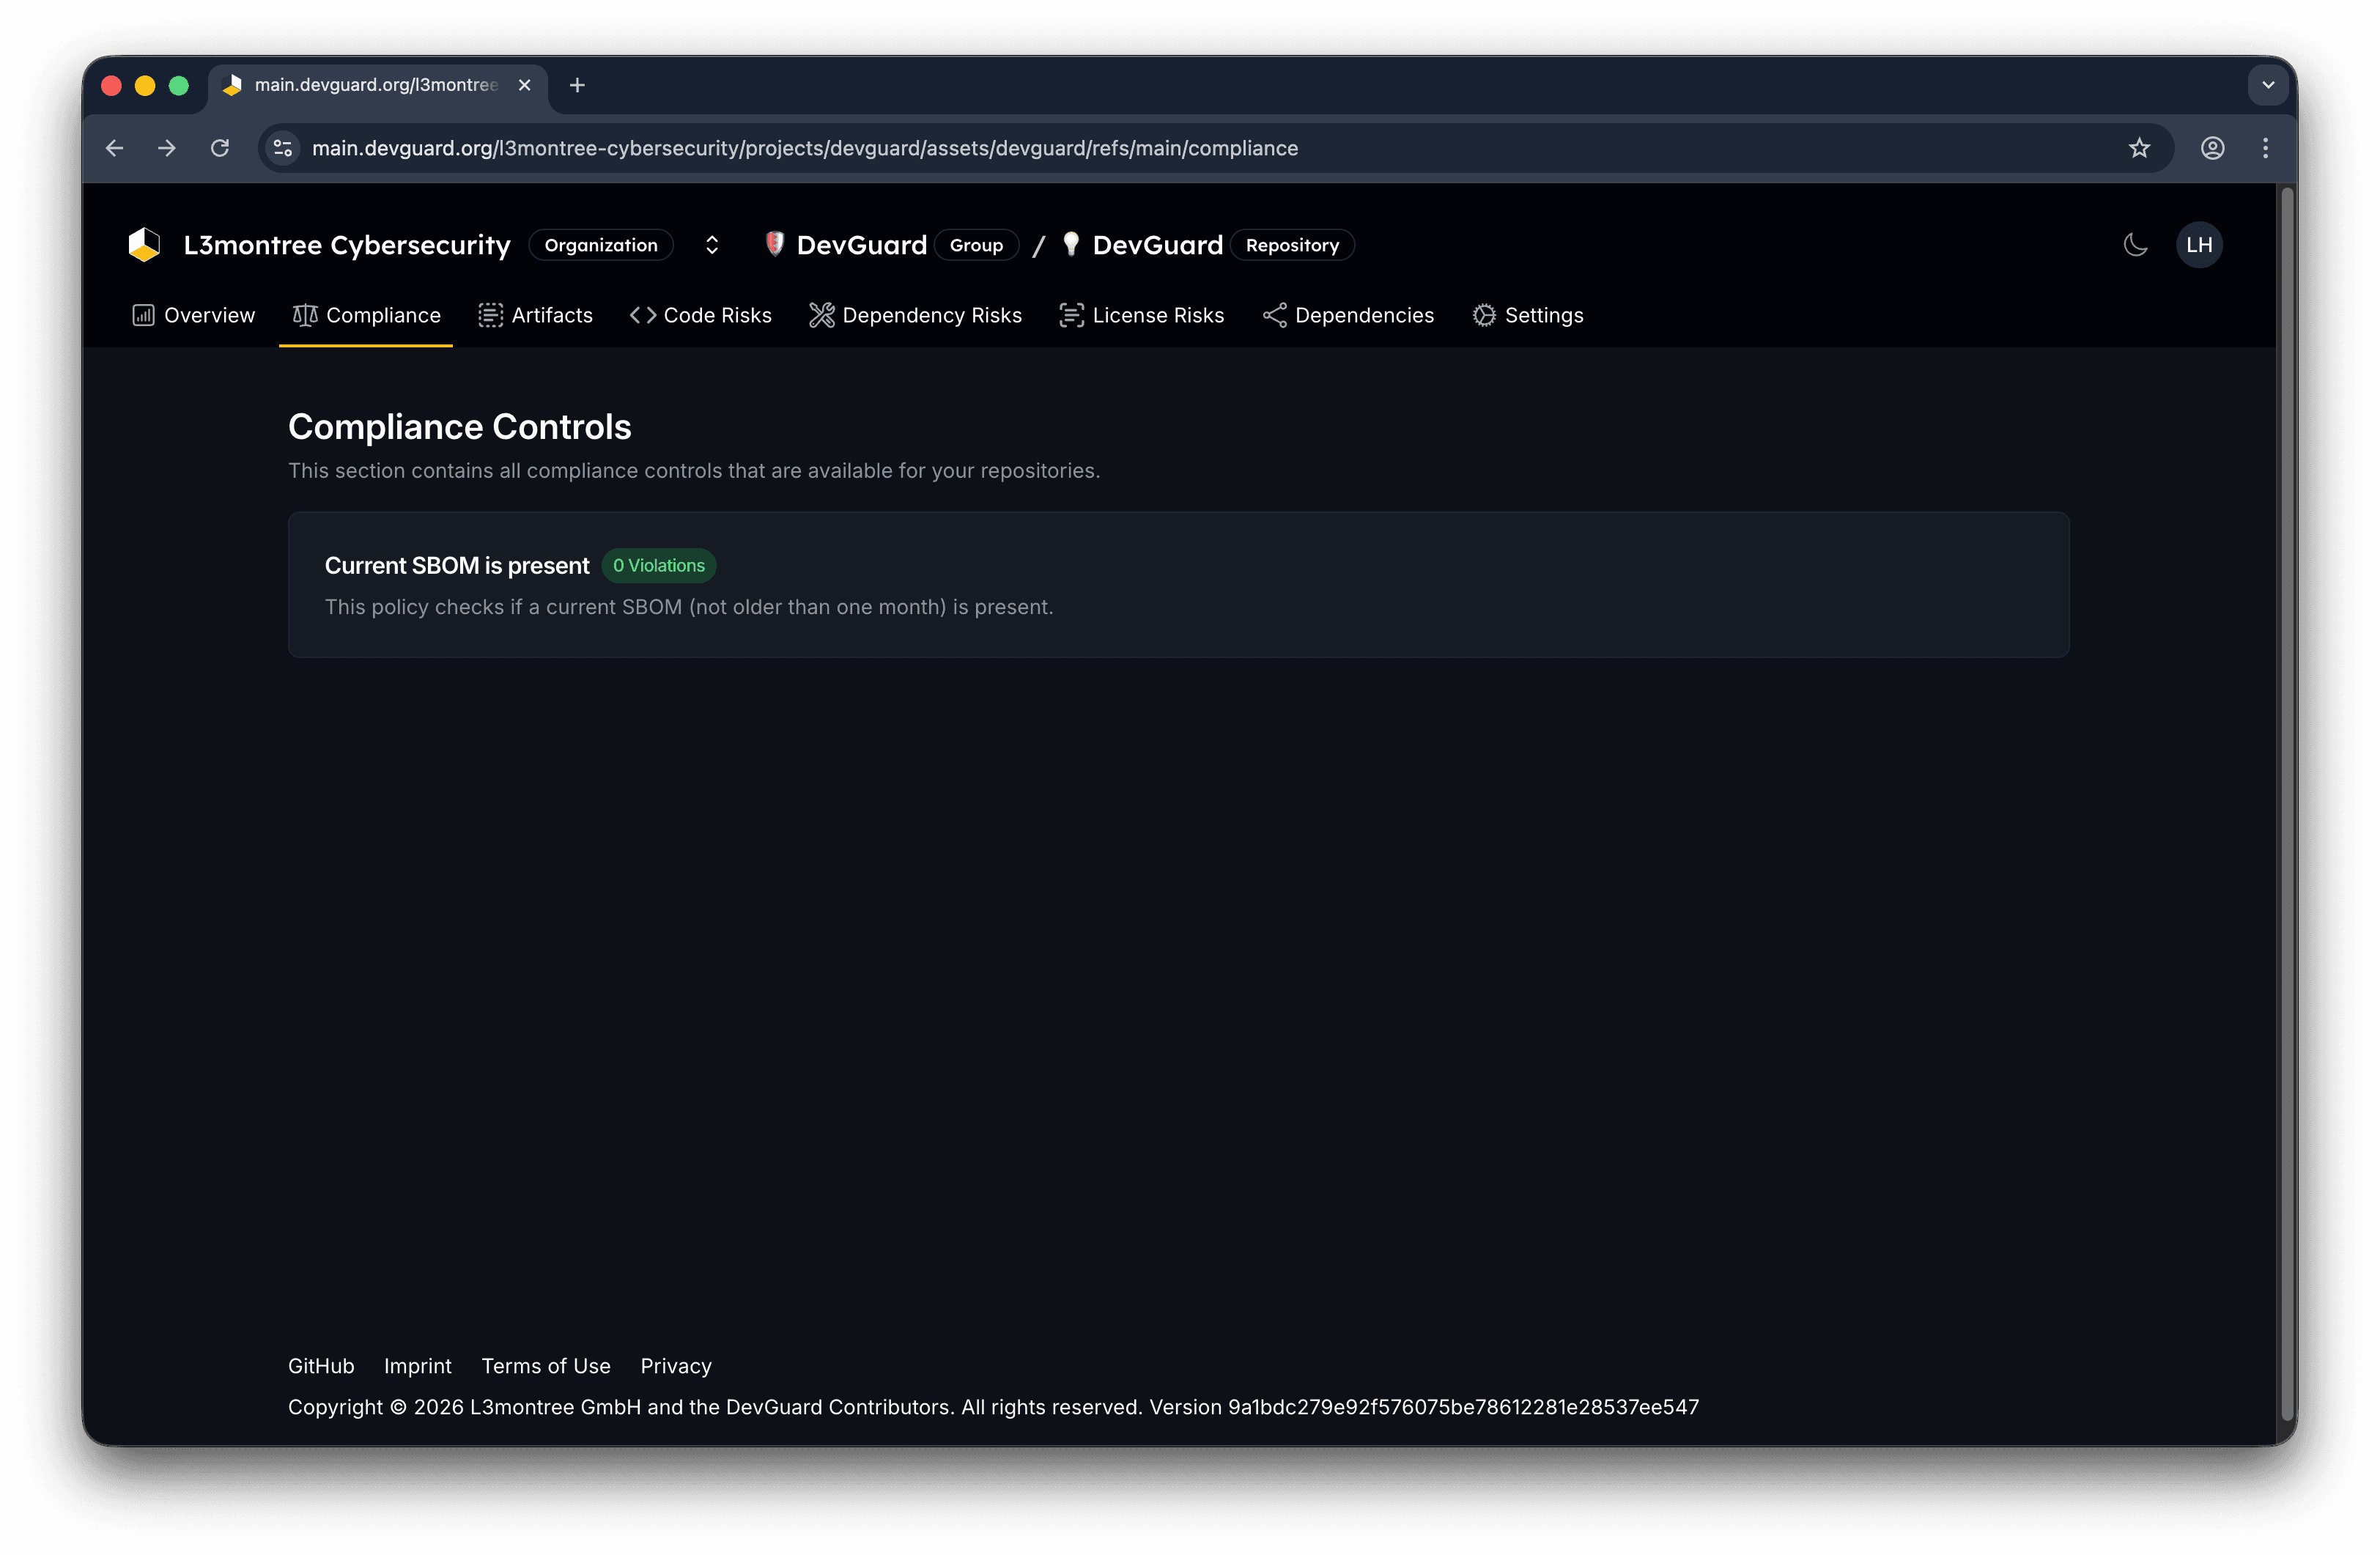This screenshot has height=1555, width=2380.
Task: Expand the organization switcher chevrons
Action: click(x=712, y=245)
